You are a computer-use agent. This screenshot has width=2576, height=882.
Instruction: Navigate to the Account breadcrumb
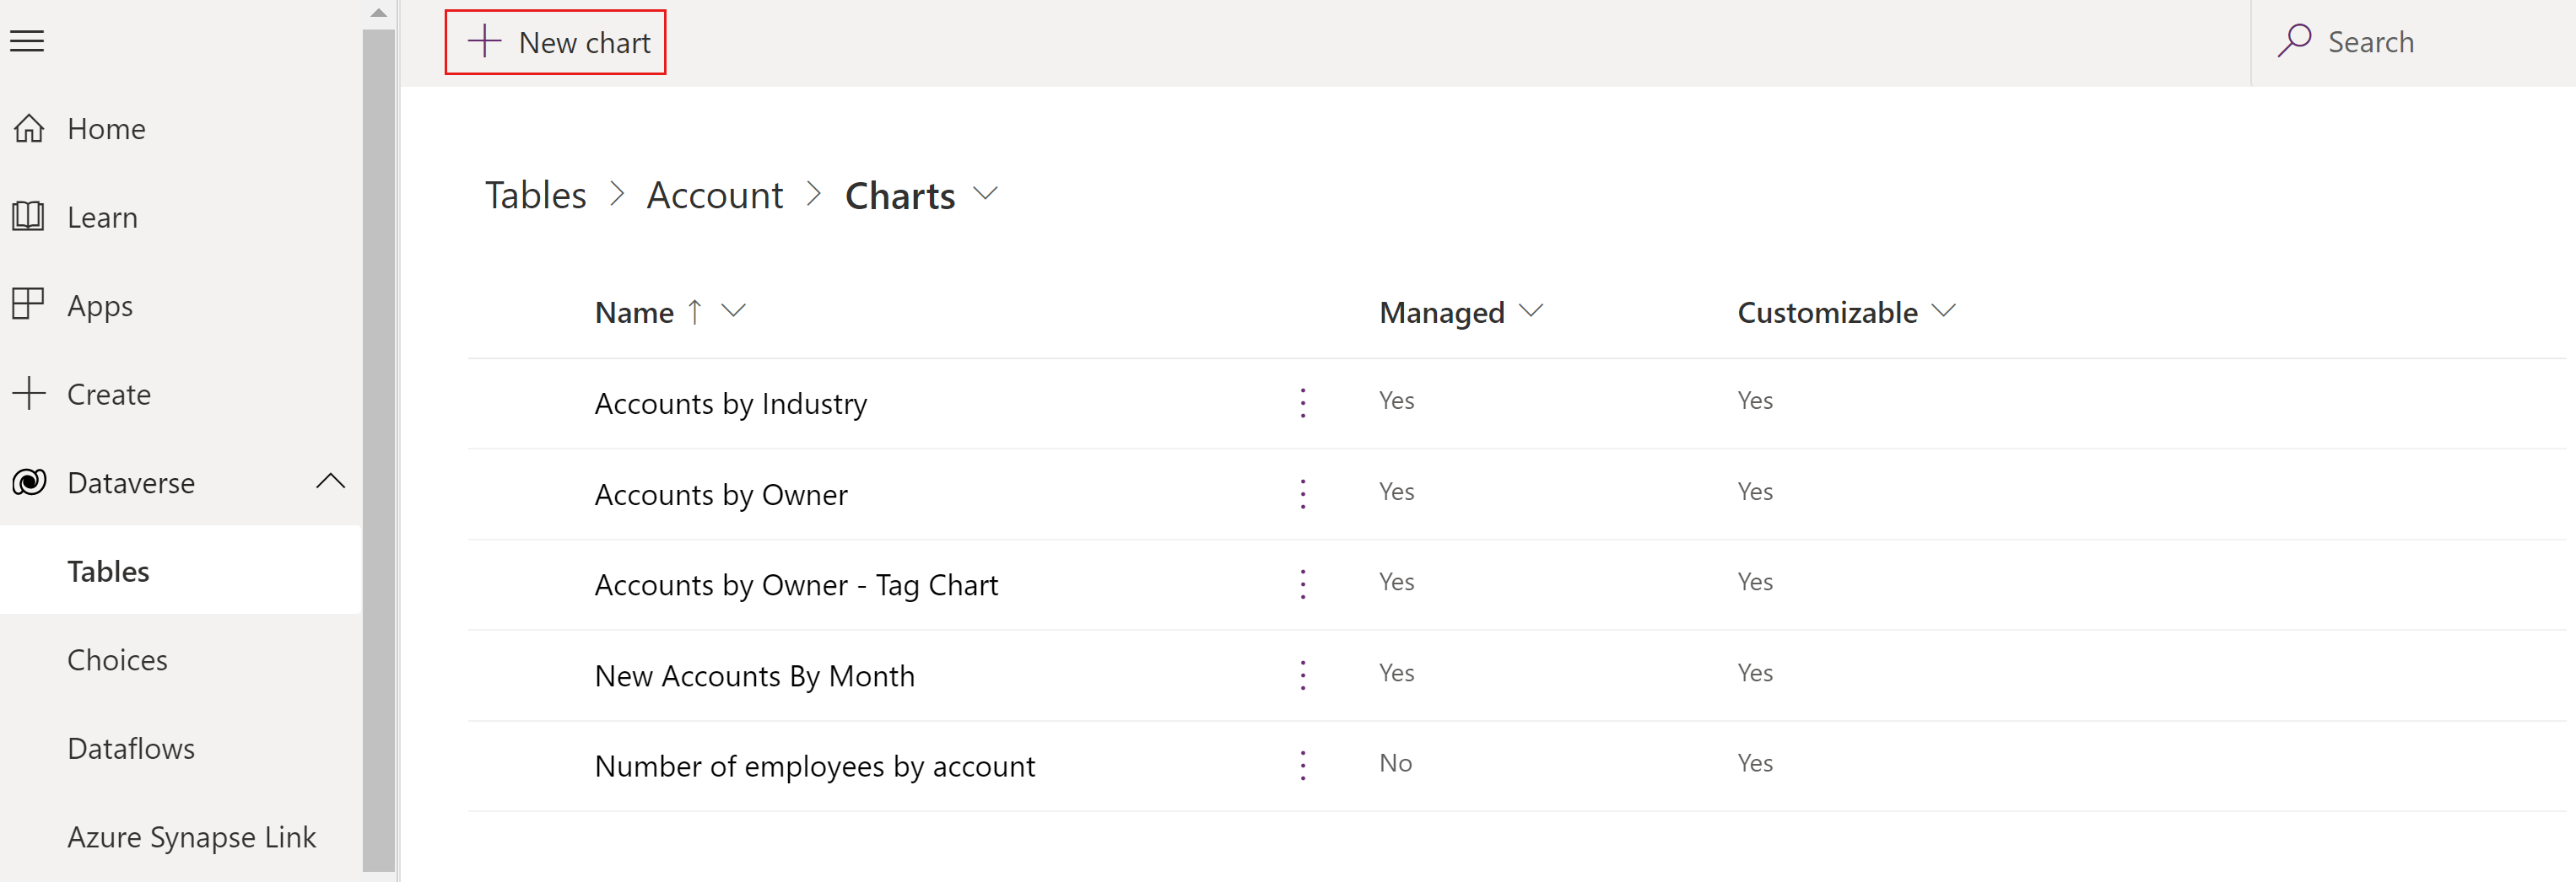coord(714,195)
